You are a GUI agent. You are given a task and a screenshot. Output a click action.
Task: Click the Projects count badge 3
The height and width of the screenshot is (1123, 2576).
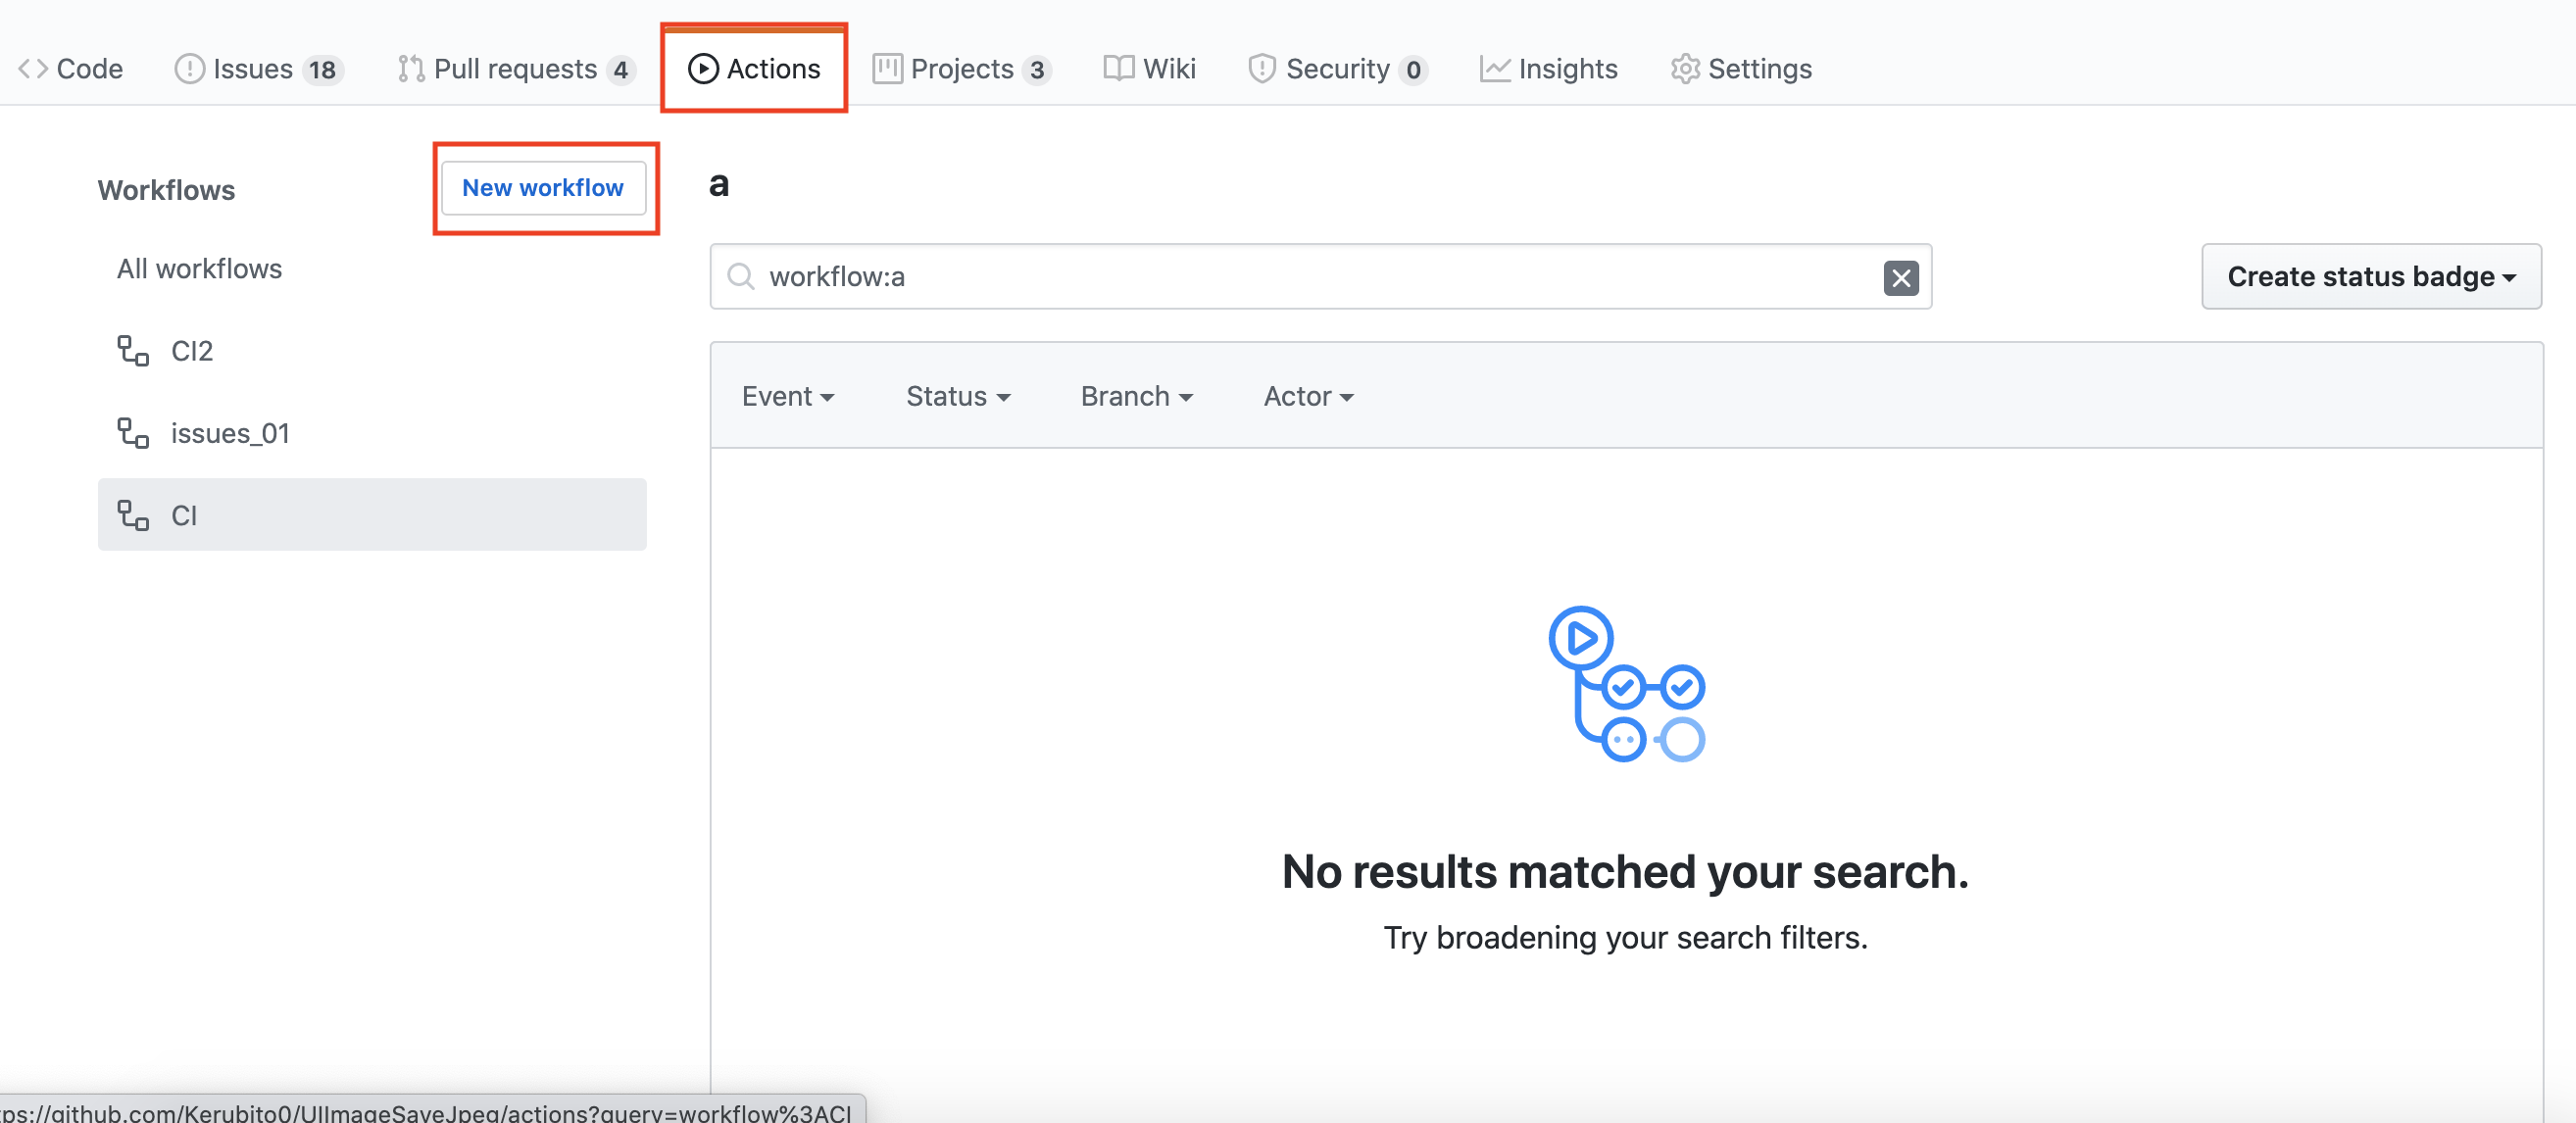click(1037, 70)
